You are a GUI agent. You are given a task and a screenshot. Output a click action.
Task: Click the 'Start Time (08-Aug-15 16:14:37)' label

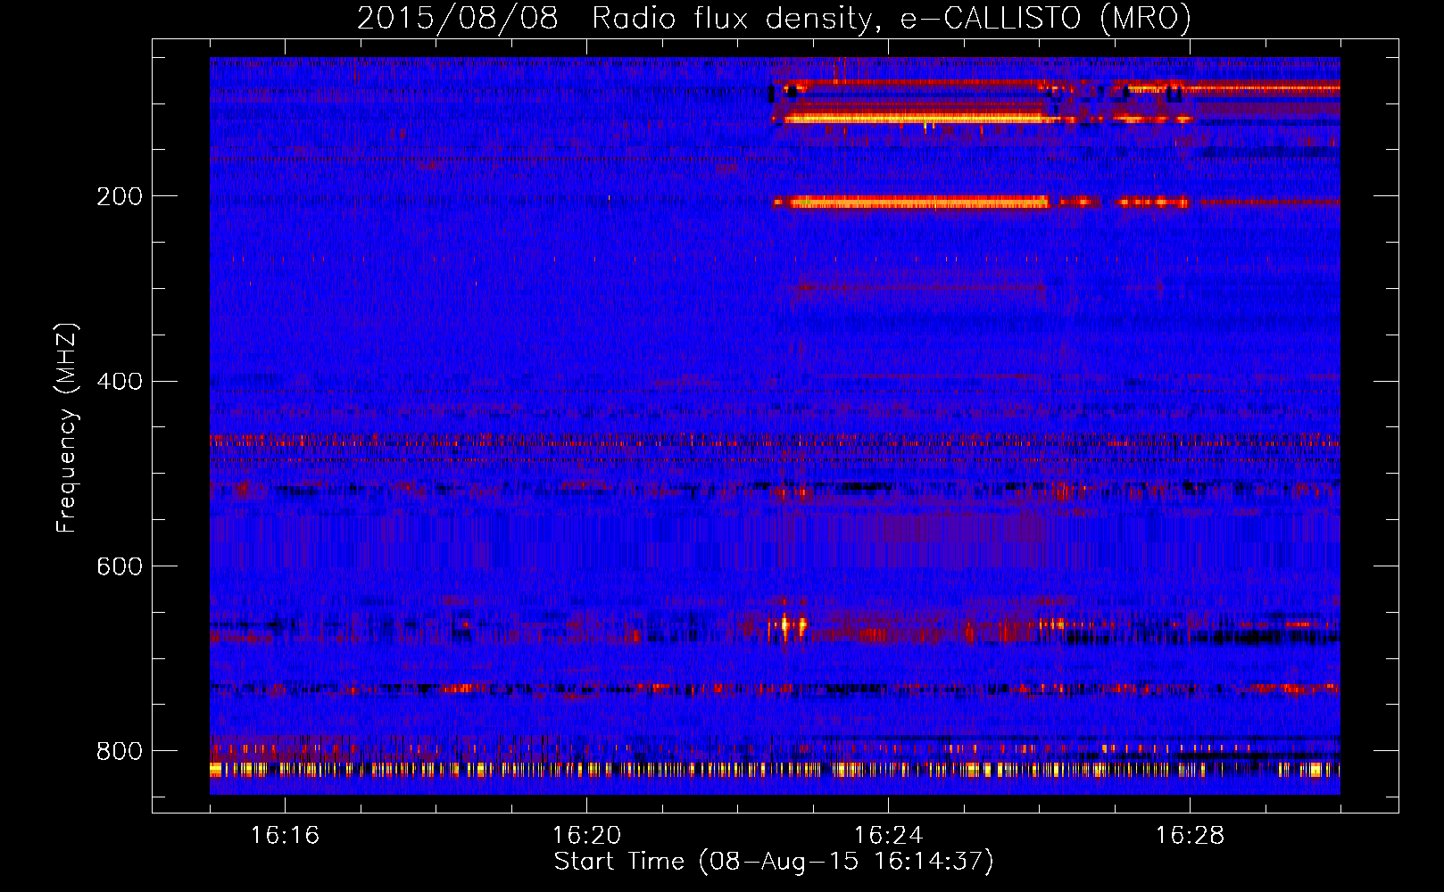pos(774,862)
